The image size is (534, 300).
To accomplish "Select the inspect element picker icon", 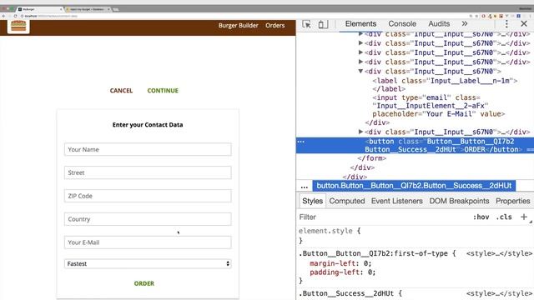I will point(306,24).
